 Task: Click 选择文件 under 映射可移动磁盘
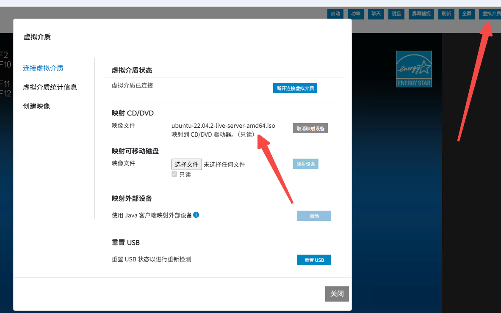pyautogui.click(x=186, y=164)
